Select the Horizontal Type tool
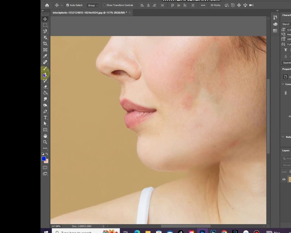This screenshot has height=233, width=291. pyautogui.click(x=45, y=117)
